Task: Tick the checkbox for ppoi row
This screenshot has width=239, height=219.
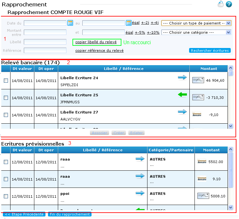Action: pos(6,196)
